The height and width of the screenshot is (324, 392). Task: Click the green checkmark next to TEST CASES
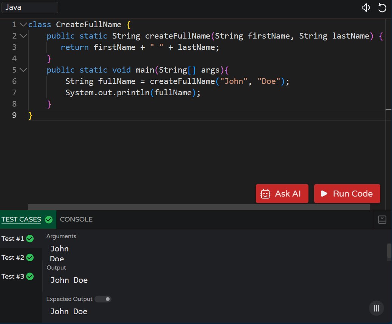[48, 219]
